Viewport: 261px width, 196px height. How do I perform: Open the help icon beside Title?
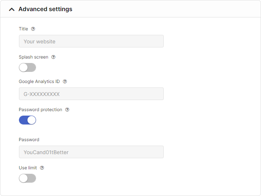[x=33, y=29]
